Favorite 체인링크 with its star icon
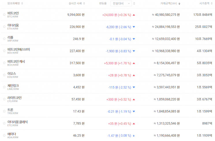 4,87
